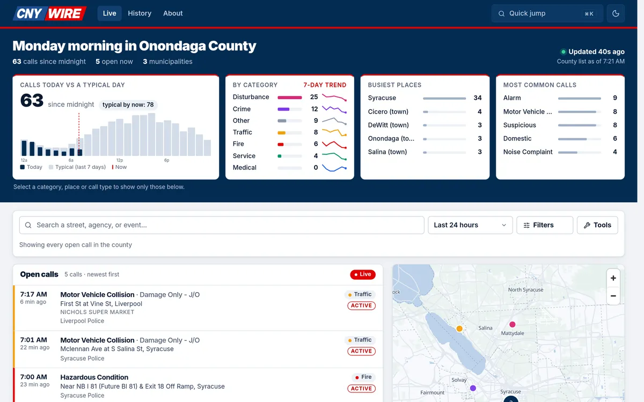Filter by Onondaga town place row
Image resolution: width=644 pixels, height=402 pixels.
pyautogui.click(x=425, y=138)
